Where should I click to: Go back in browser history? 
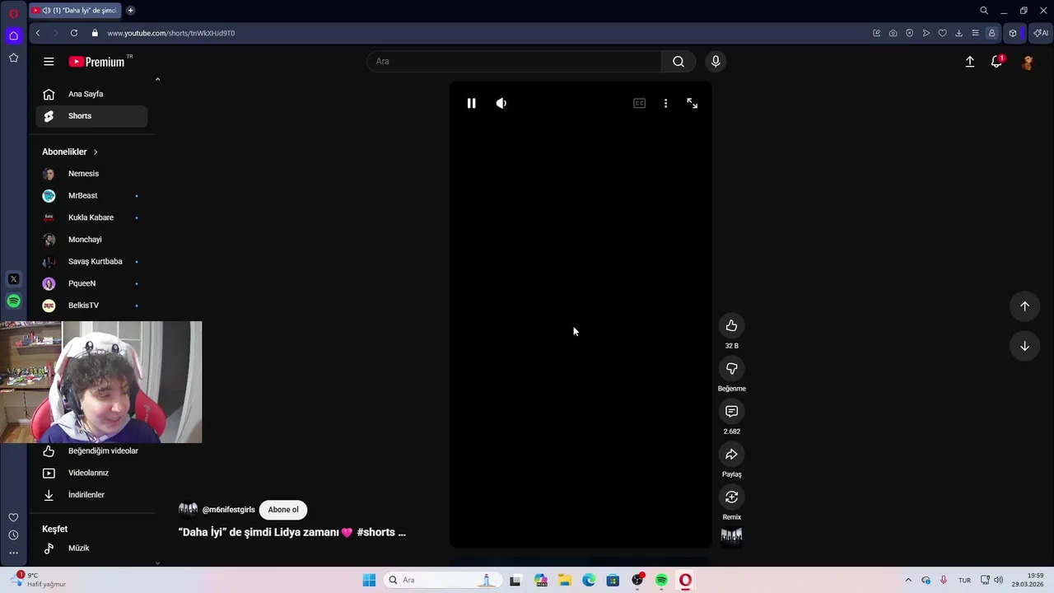[38, 33]
